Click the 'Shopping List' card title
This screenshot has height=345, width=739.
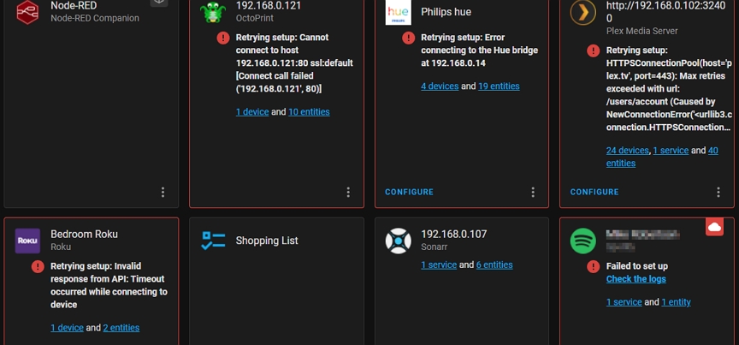(267, 241)
